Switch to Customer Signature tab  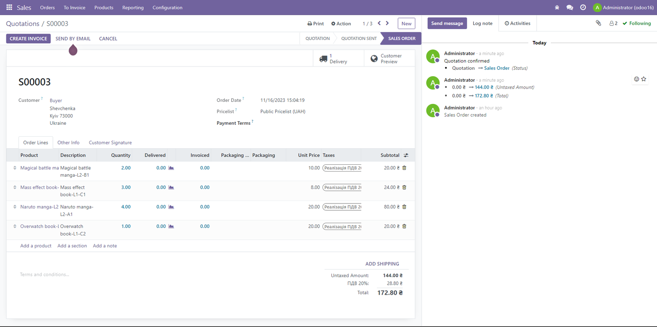point(110,143)
